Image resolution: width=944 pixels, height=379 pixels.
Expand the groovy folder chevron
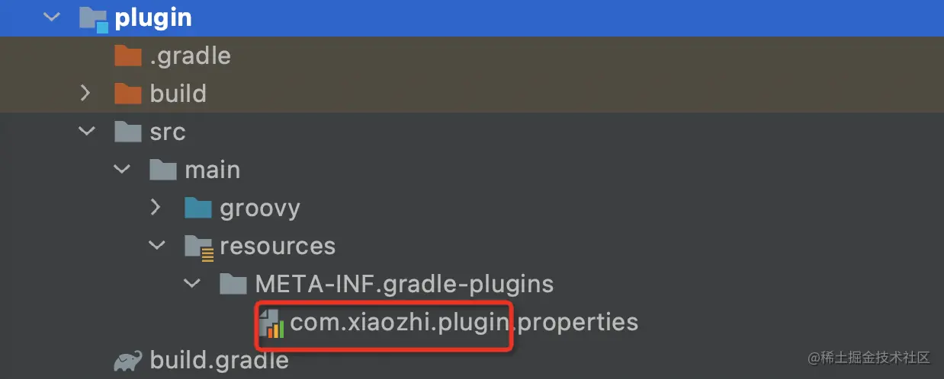point(156,207)
